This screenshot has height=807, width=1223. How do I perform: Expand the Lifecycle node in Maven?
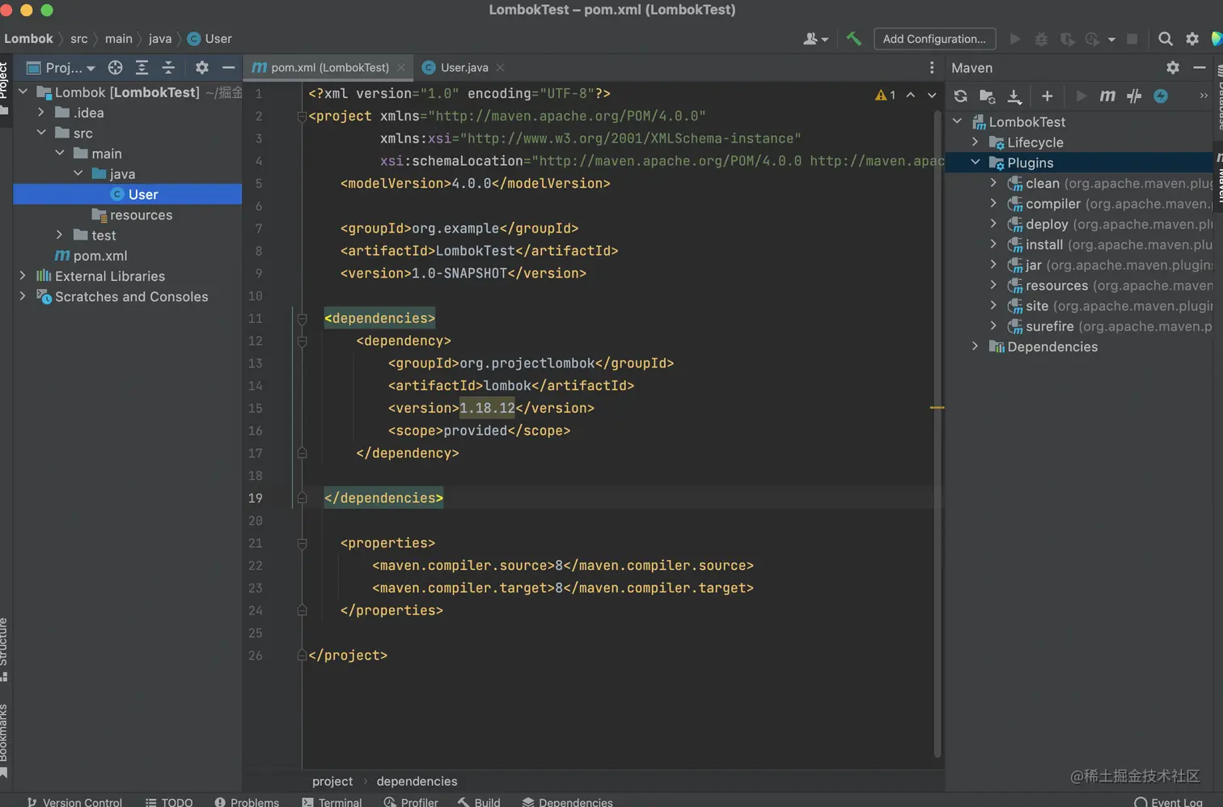pyautogui.click(x=975, y=142)
